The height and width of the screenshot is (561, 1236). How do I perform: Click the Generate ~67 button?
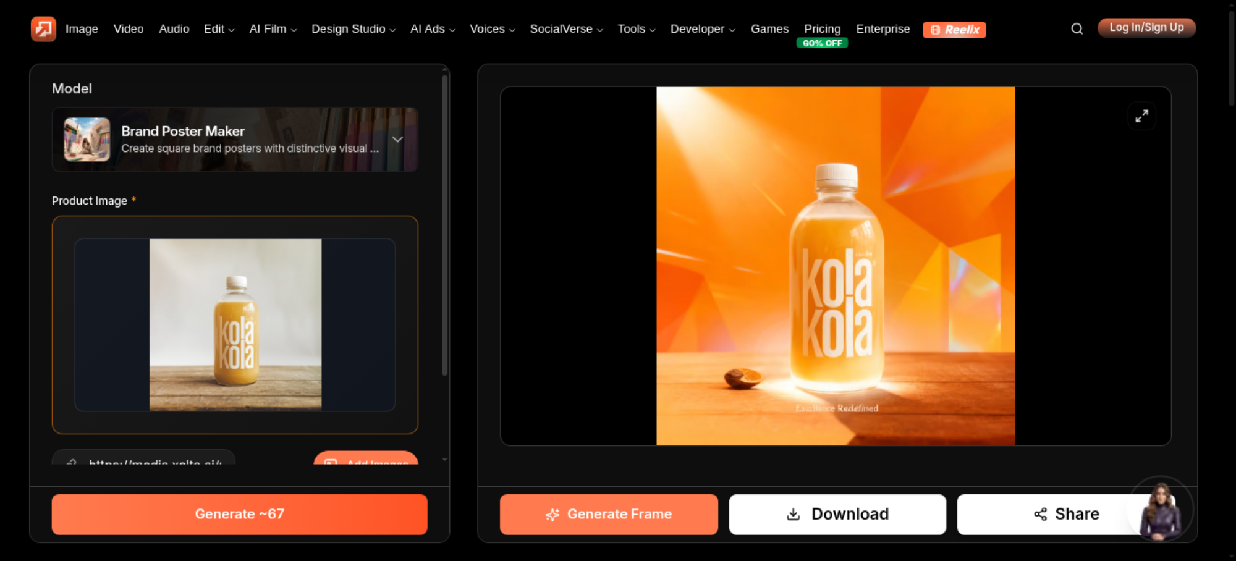click(239, 514)
